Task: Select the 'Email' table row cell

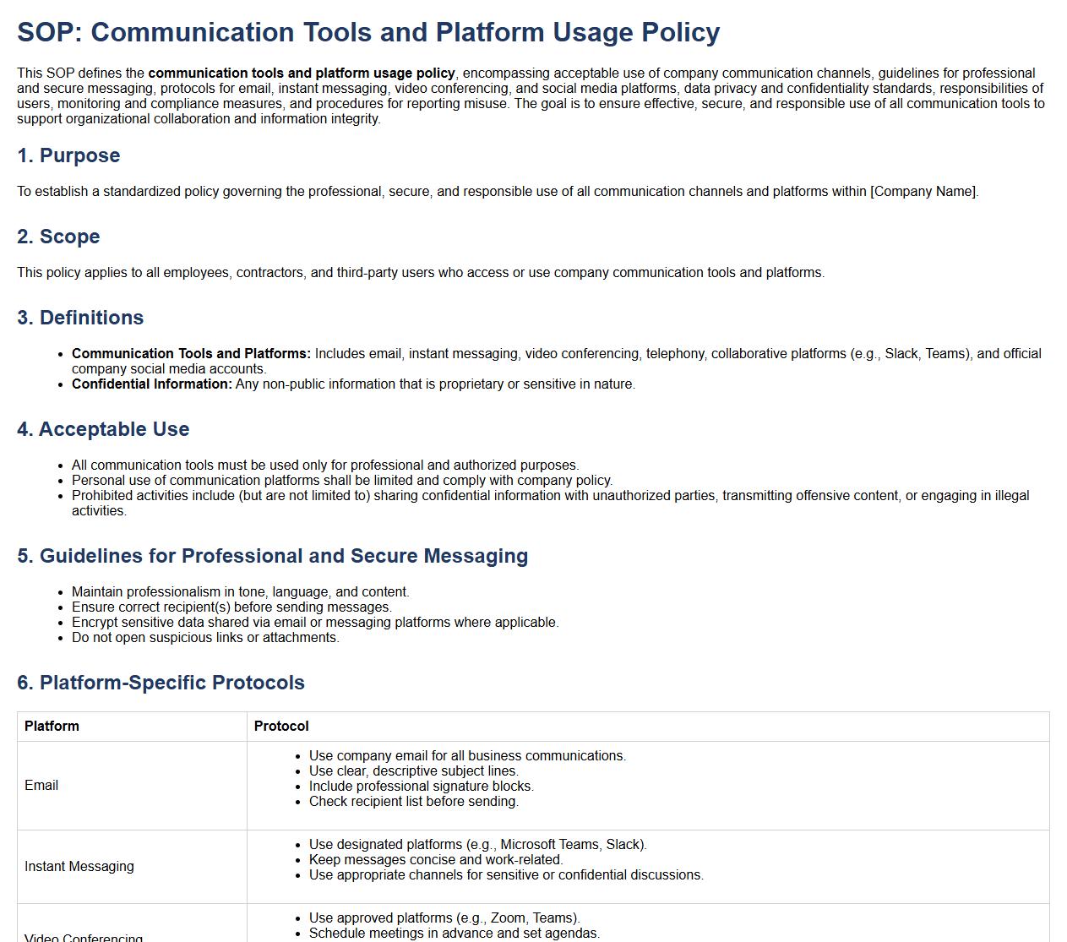Action: [41, 786]
